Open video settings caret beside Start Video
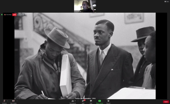Viewport: 170px width, 104px height. (17, 100)
